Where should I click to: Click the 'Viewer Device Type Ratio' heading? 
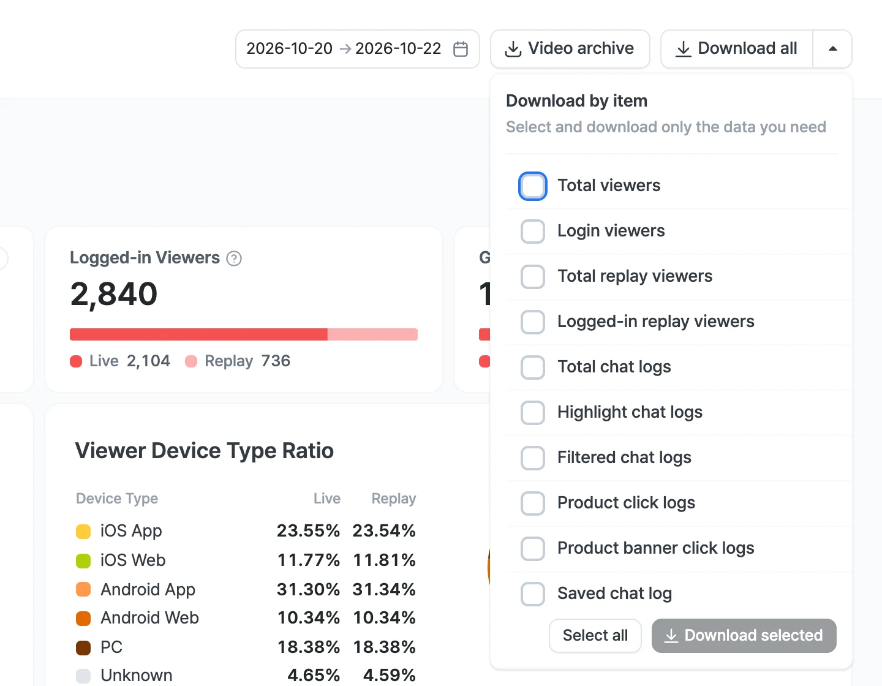pyautogui.click(x=205, y=451)
